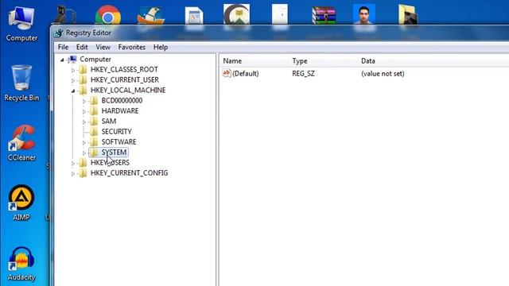This screenshot has width=509, height=286.
Task: Expand the SAM subkey
Action: pos(84,122)
